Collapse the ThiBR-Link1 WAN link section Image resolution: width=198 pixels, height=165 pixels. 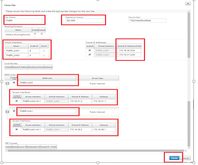(x=7, y=112)
